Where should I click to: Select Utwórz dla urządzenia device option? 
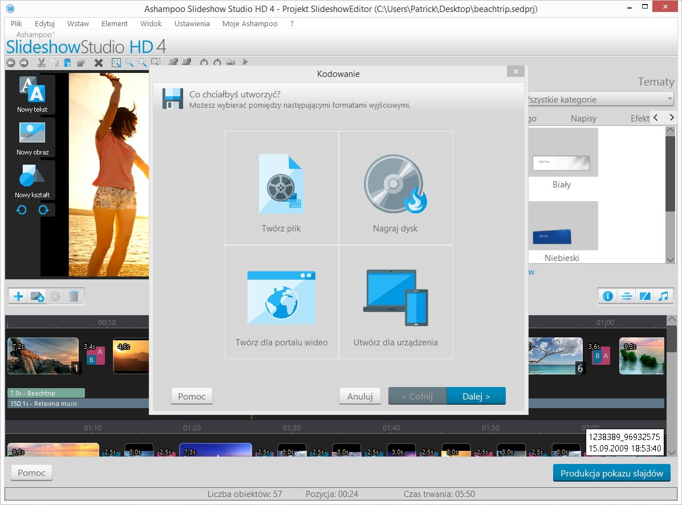[395, 302]
